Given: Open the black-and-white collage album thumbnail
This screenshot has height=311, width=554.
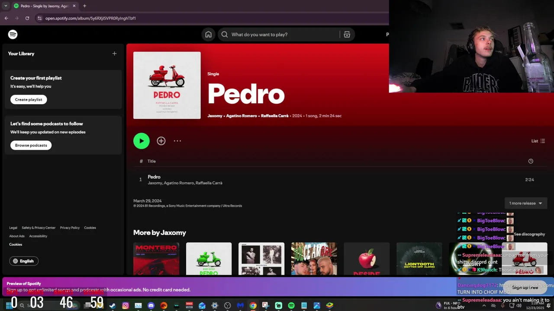Looking at the screenshot, I should 261,259.
